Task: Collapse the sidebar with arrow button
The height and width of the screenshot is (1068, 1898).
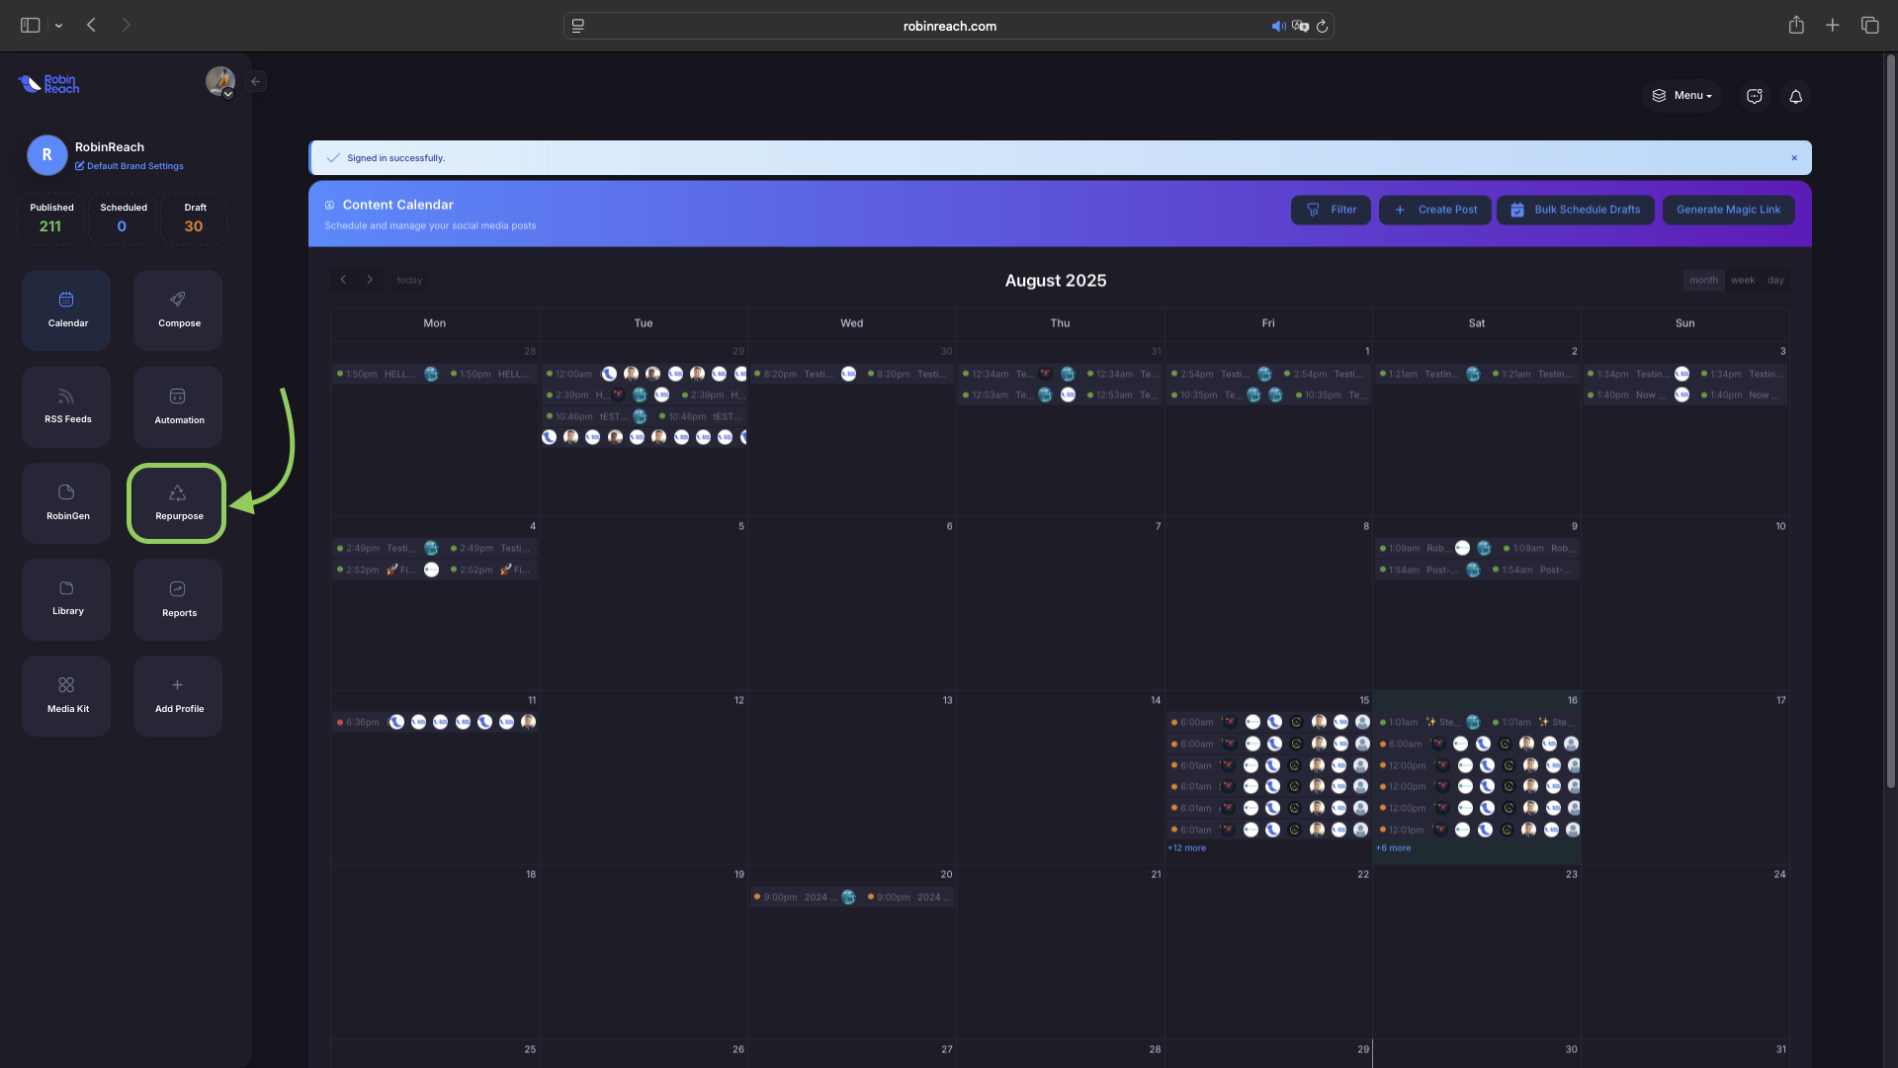Action: point(256,82)
